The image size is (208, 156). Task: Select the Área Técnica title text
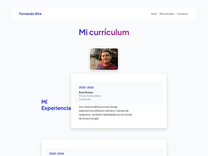point(86,92)
